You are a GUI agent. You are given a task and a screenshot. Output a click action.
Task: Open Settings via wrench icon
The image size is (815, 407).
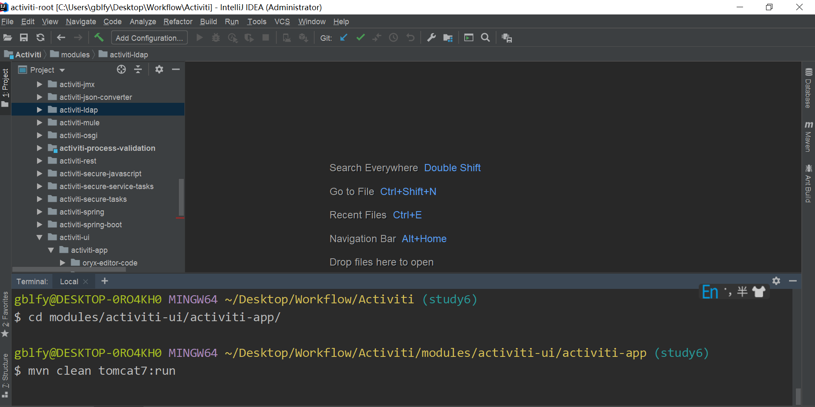click(431, 38)
